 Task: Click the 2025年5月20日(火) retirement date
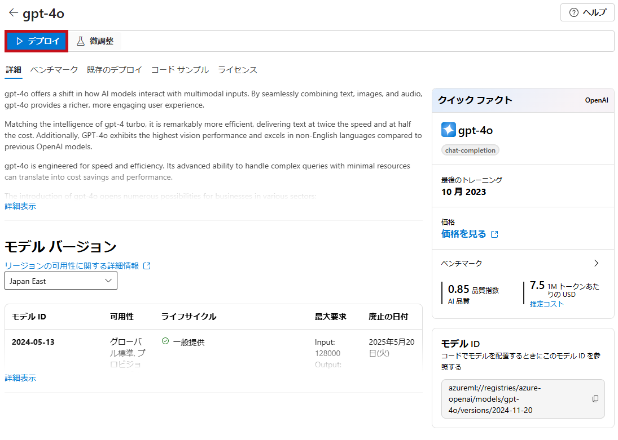click(x=391, y=348)
